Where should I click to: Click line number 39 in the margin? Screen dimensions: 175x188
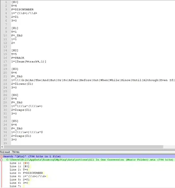coord(5,143)
